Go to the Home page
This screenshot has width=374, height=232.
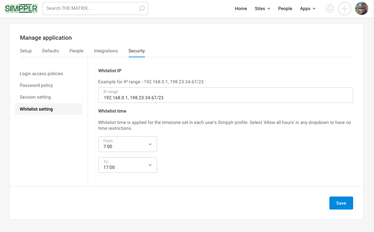(x=241, y=8)
